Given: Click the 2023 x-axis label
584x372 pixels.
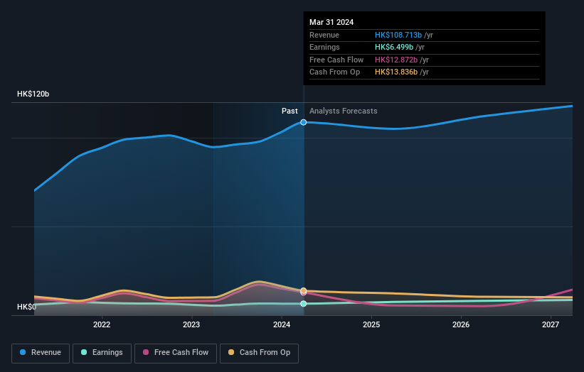Looking at the screenshot, I should 191,324.
